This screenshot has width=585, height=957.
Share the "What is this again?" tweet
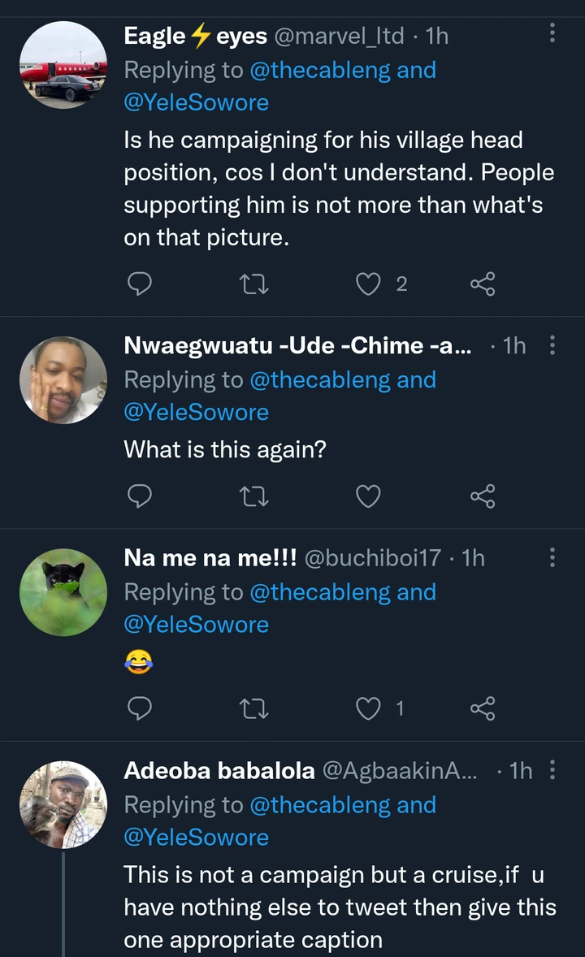tap(483, 496)
